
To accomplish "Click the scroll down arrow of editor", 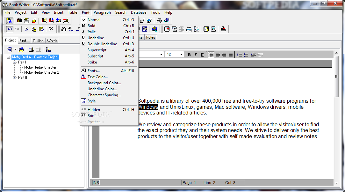I will [336, 183].
